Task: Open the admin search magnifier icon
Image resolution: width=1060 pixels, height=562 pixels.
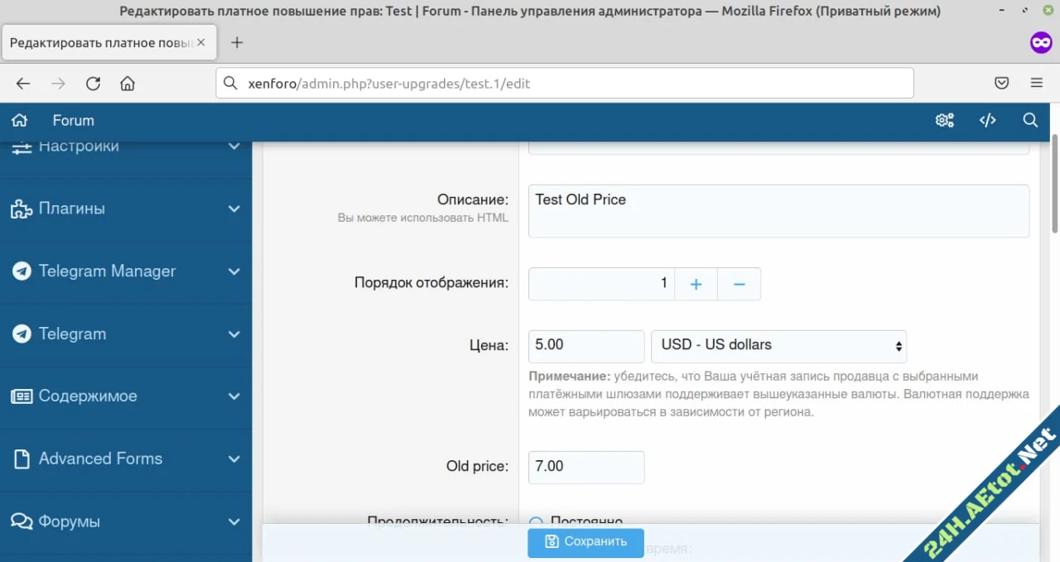Action: point(1030,120)
